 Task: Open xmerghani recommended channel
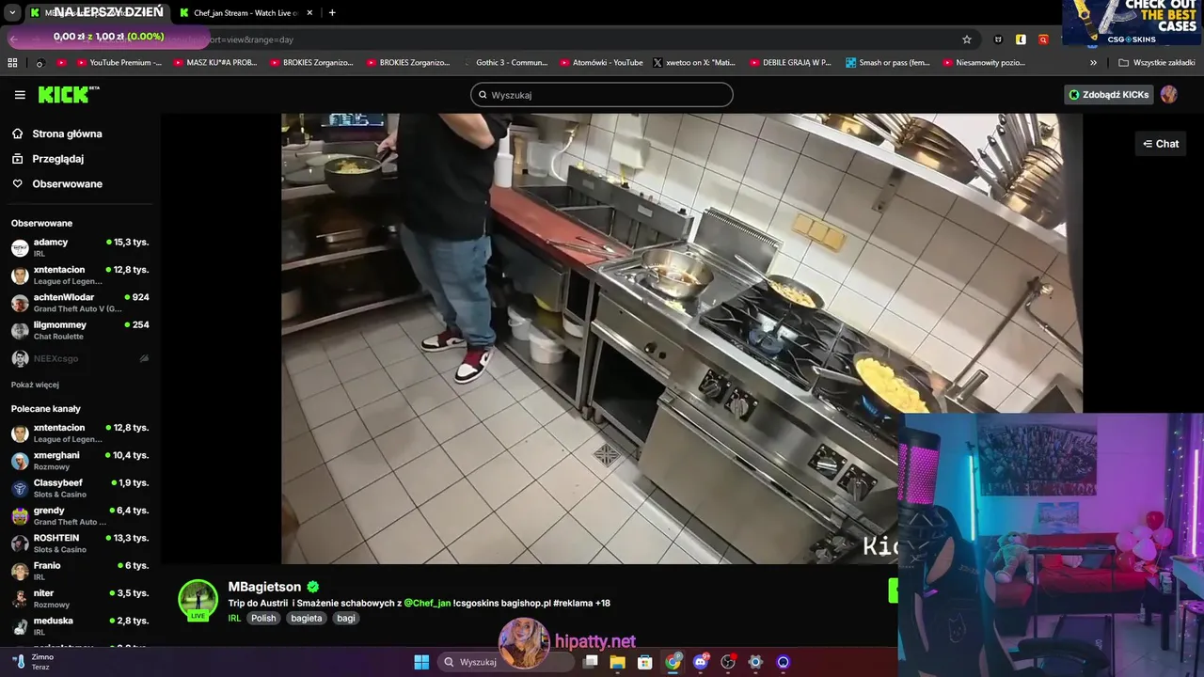[80, 461]
